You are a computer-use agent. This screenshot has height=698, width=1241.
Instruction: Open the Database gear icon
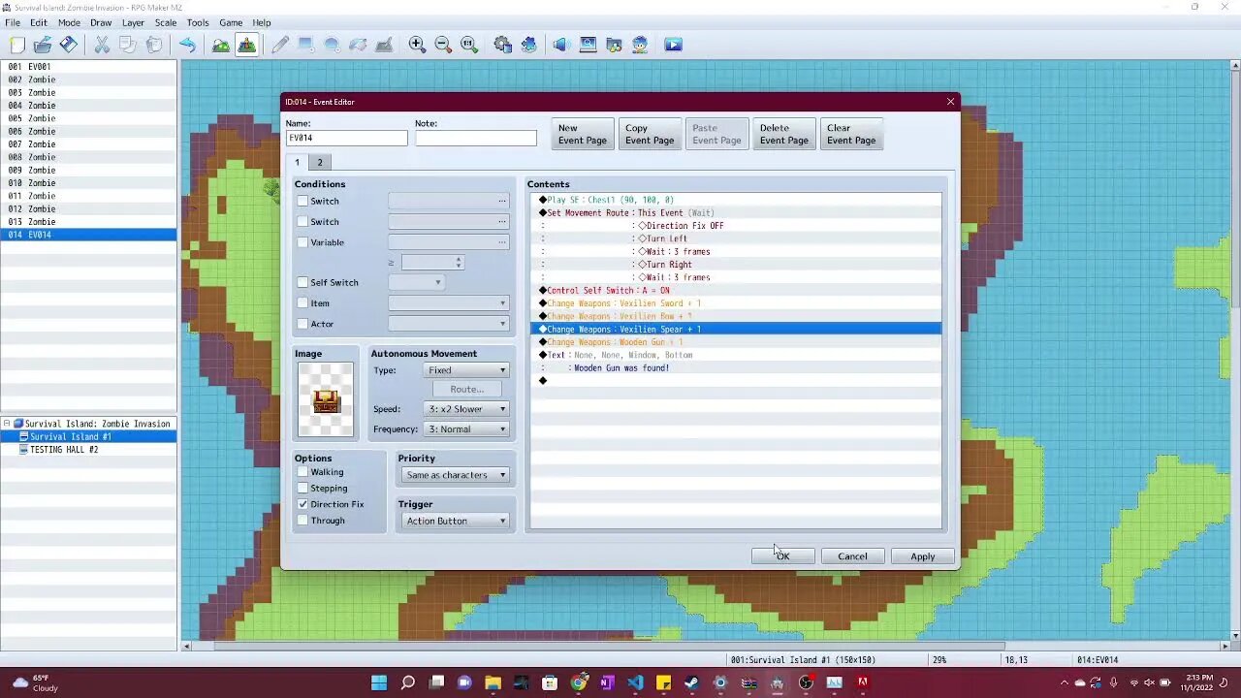coord(502,45)
